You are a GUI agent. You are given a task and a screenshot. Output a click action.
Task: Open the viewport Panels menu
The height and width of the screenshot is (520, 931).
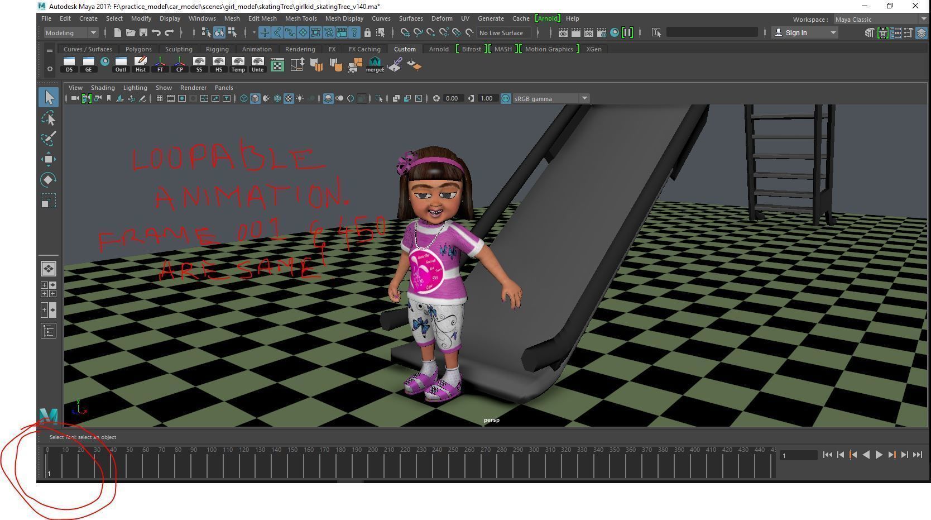click(224, 88)
